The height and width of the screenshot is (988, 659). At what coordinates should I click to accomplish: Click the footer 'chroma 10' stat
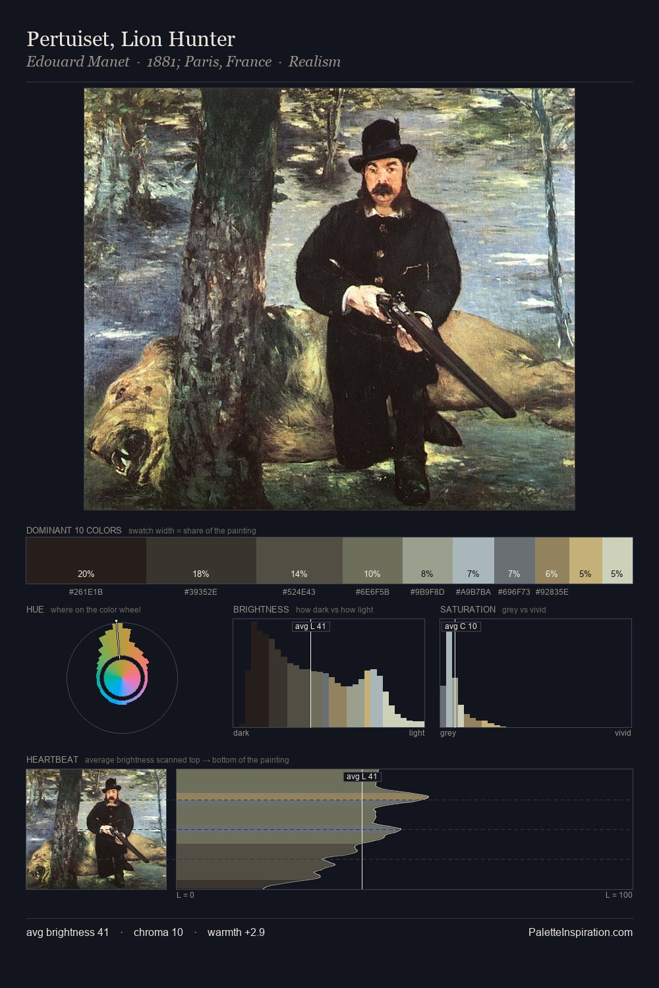coord(158,932)
